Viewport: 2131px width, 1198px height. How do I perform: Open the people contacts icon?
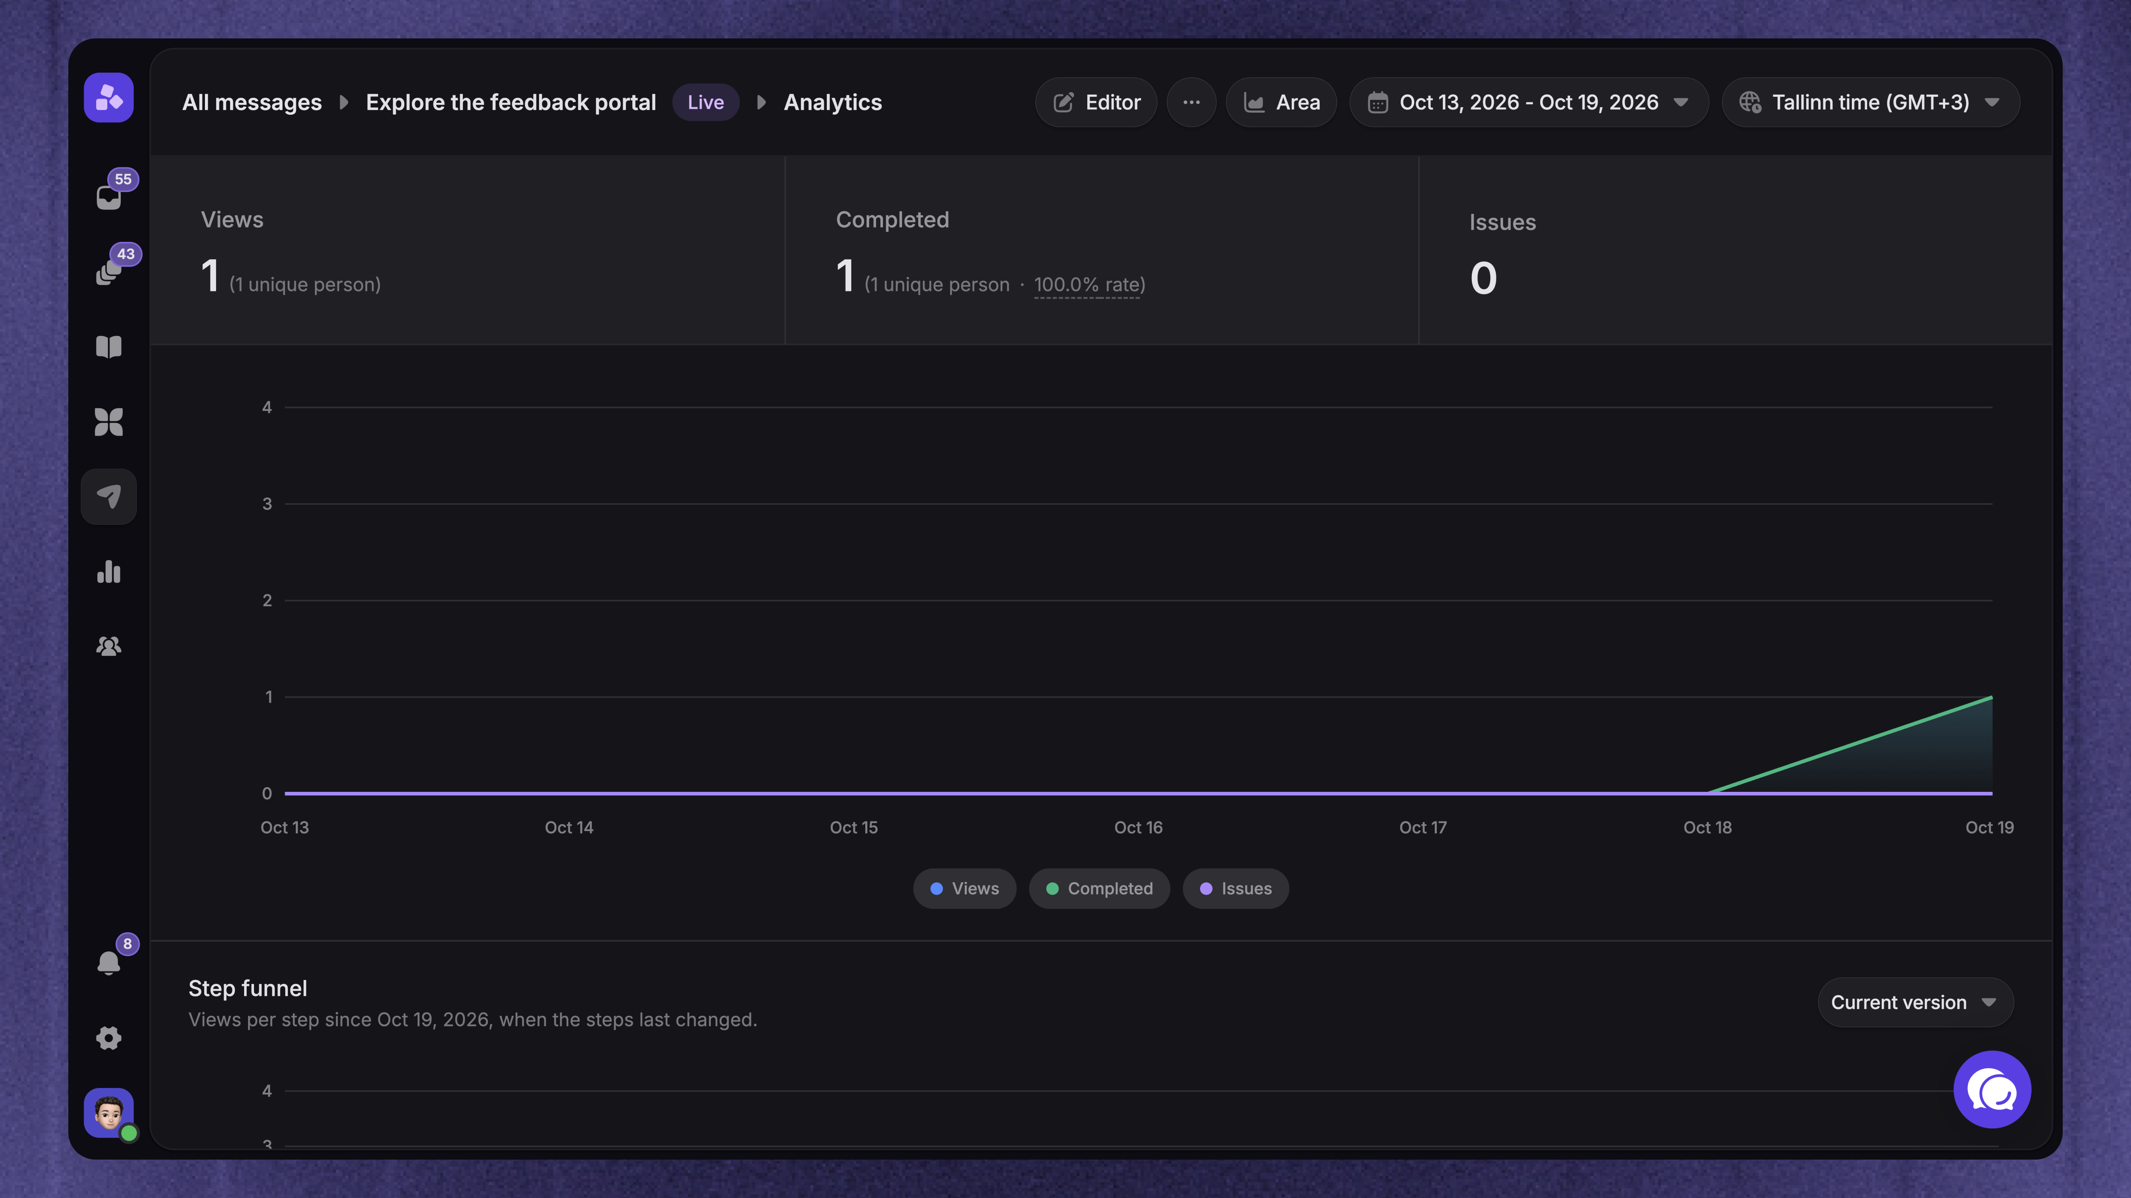pos(108,646)
